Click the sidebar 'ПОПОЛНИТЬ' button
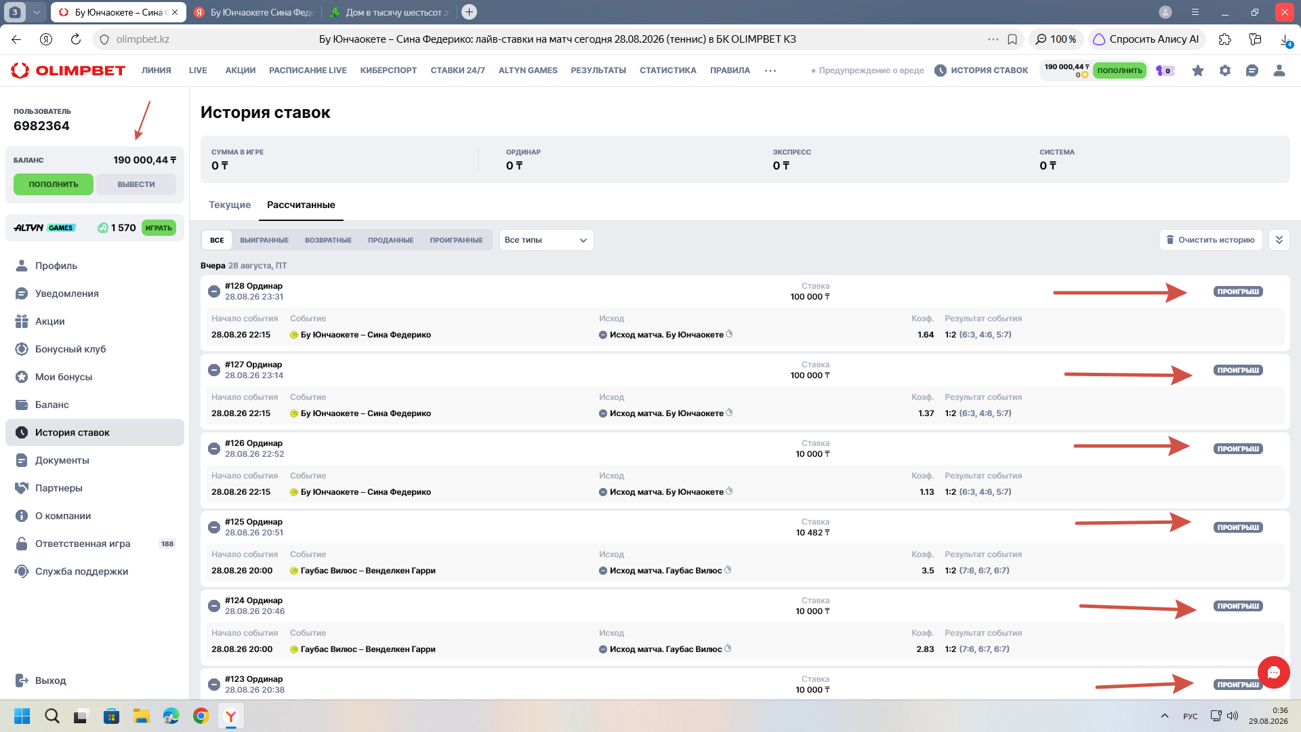This screenshot has height=732, width=1301. (x=54, y=184)
